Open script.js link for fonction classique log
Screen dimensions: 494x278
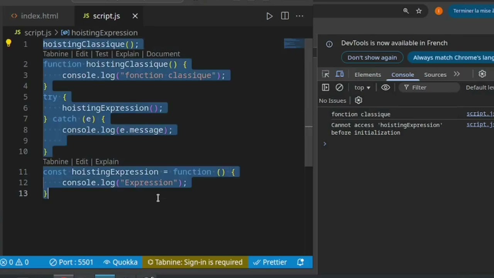tap(480, 114)
